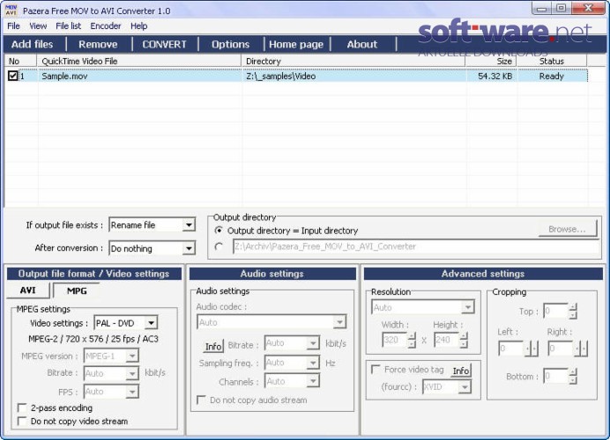Click the Remove toolbar button
The width and height of the screenshot is (610, 440).
coord(98,44)
